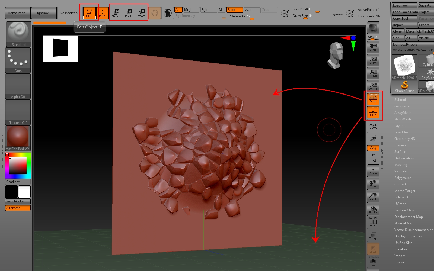The width and height of the screenshot is (434, 271).
Task: Expand the Geometry section
Action: (402, 106)
